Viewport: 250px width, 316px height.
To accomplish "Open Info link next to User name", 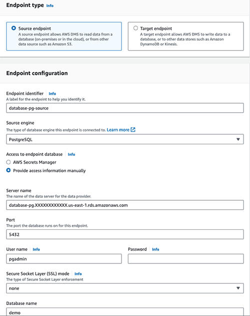I will (x=36, y=249).
